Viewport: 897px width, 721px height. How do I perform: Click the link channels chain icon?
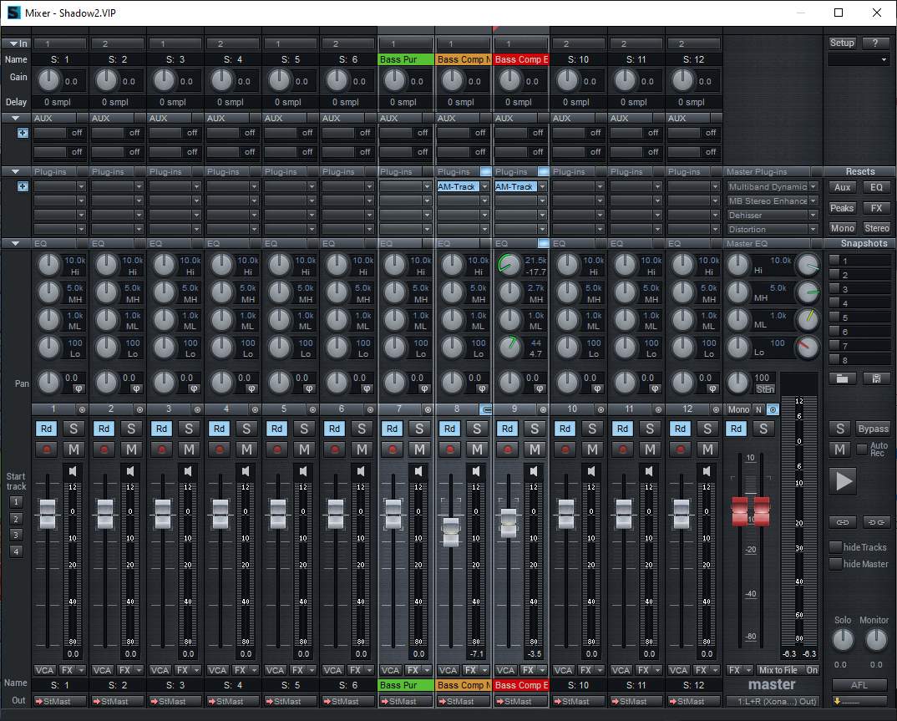(x=842, y=521)
